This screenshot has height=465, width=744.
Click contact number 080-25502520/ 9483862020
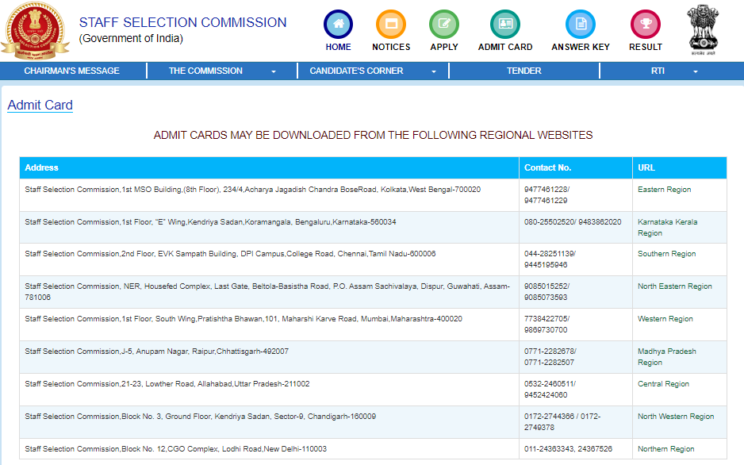tap(573, 222)
